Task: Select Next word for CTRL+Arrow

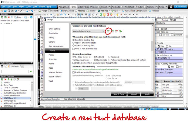Action: coord(109,57)
